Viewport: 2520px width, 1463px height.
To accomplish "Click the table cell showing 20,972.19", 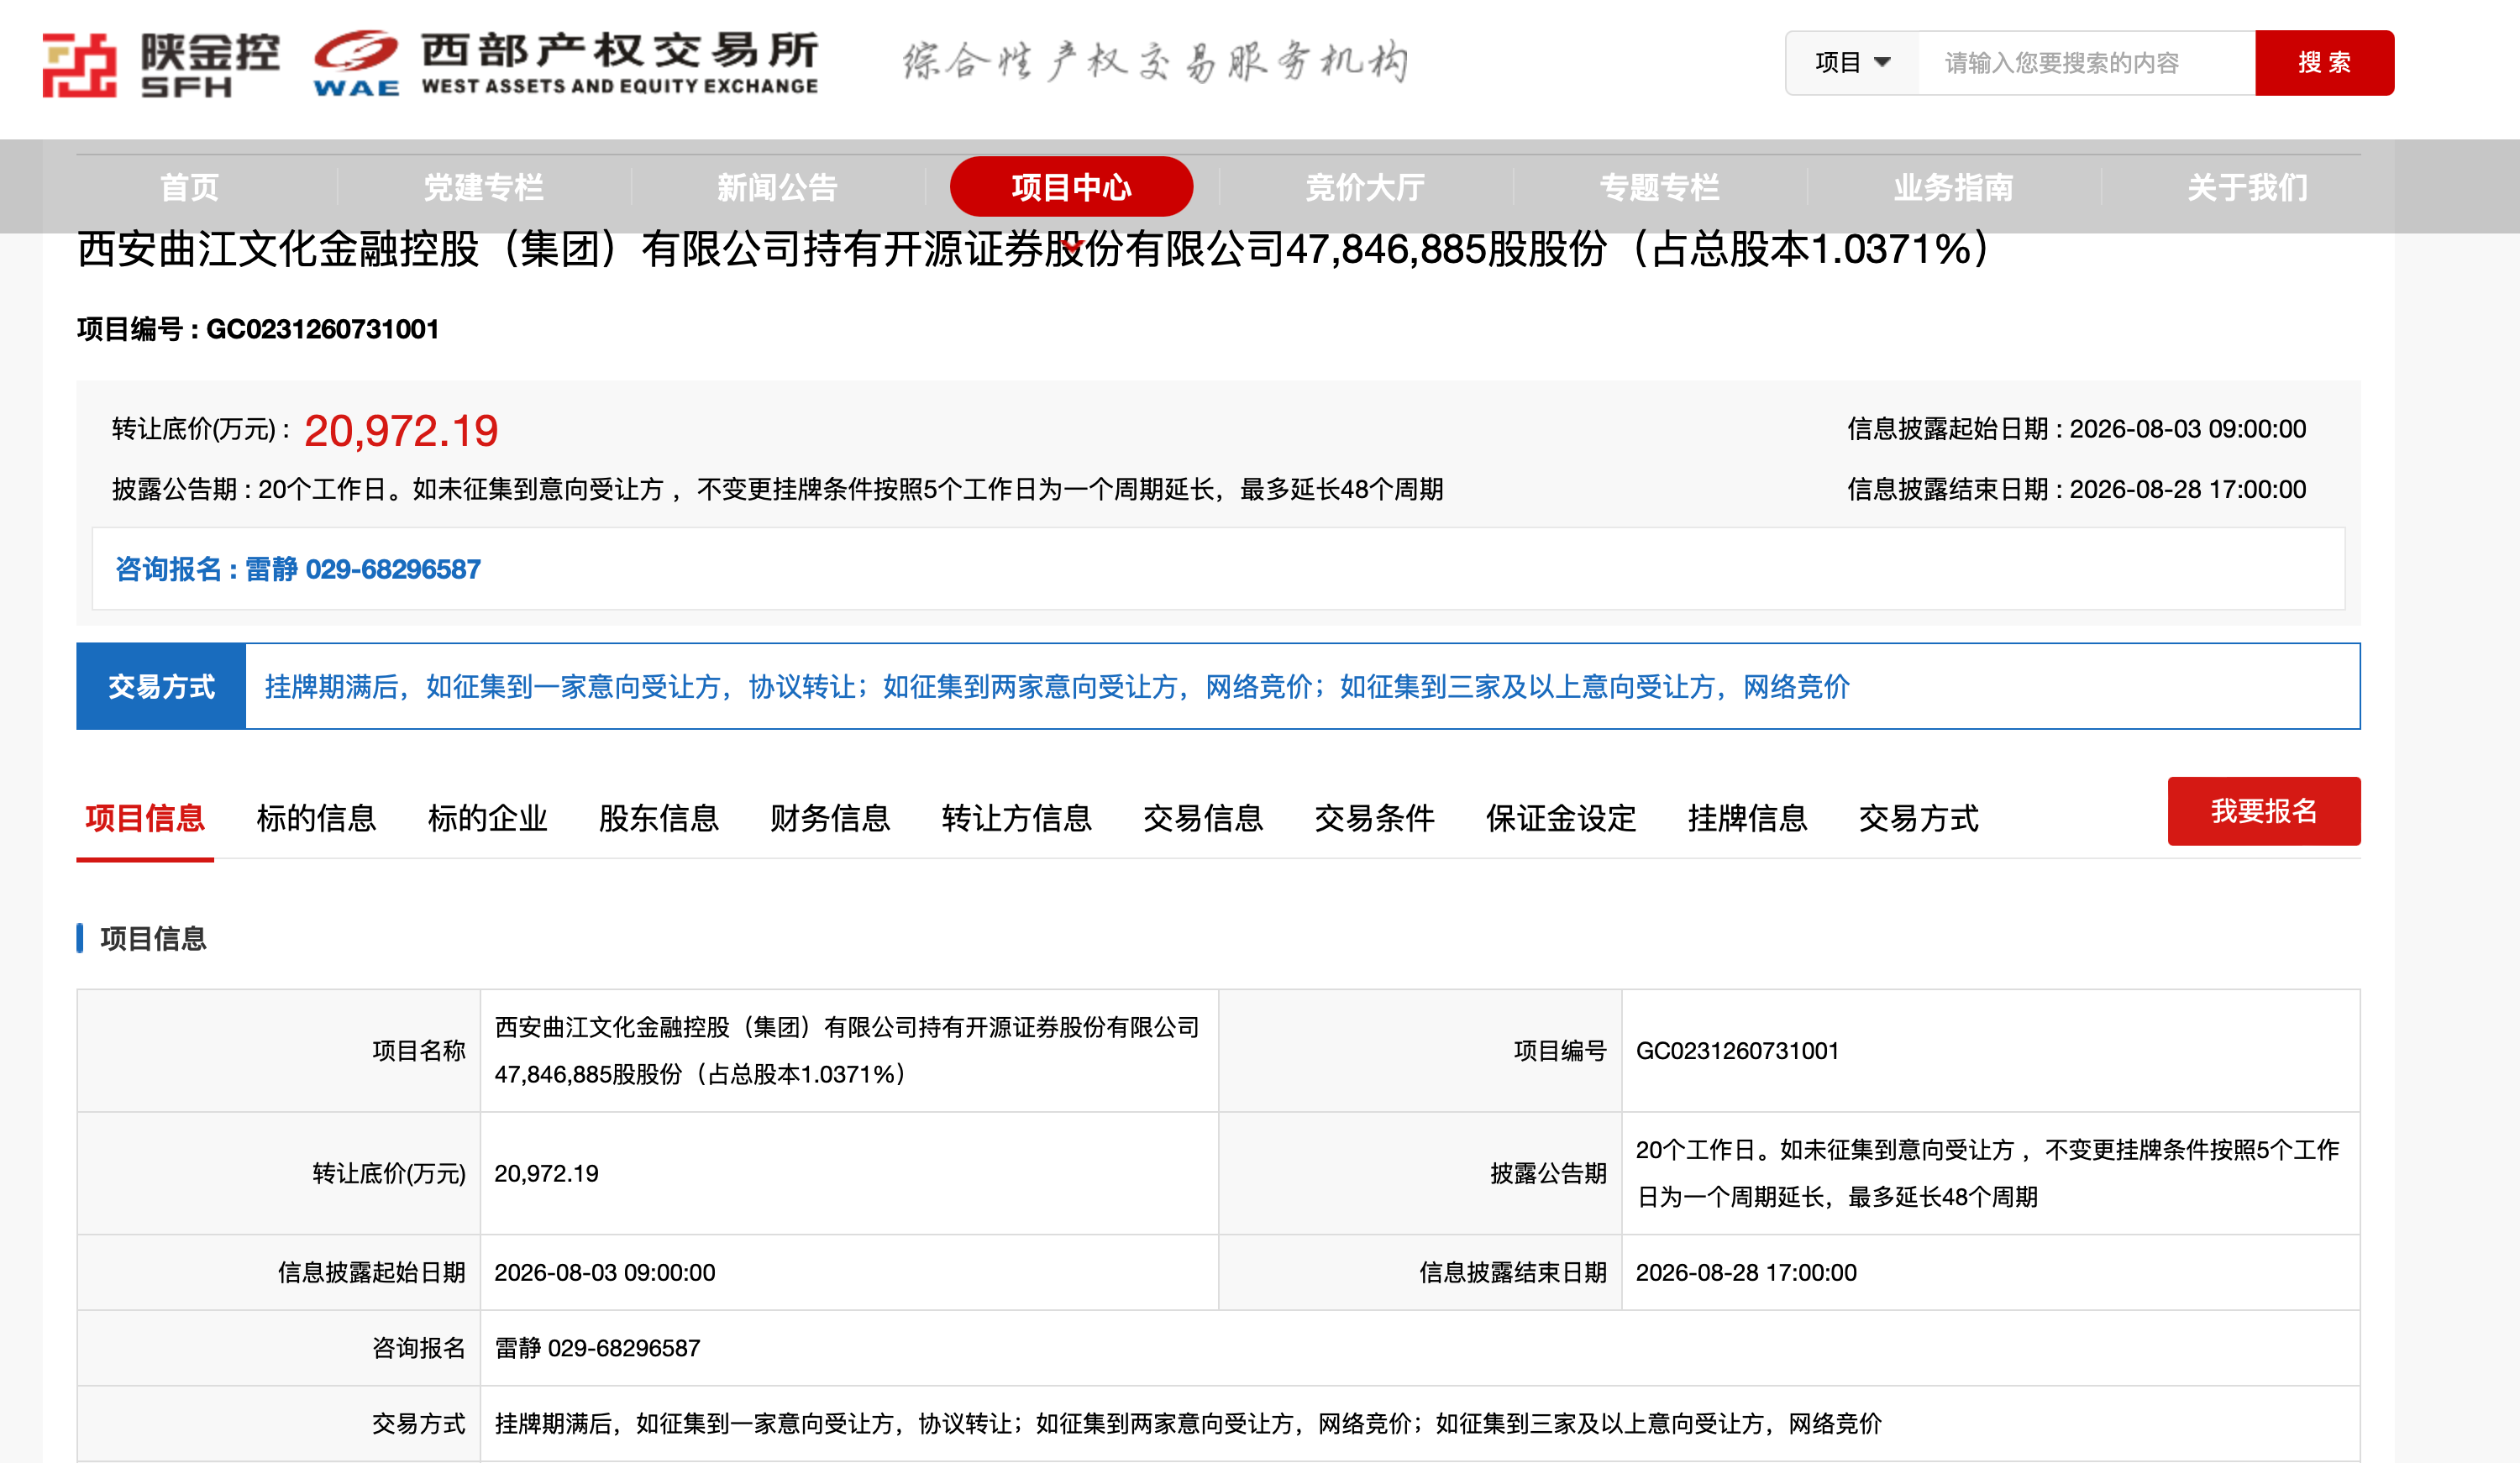I will (849, 1173).
